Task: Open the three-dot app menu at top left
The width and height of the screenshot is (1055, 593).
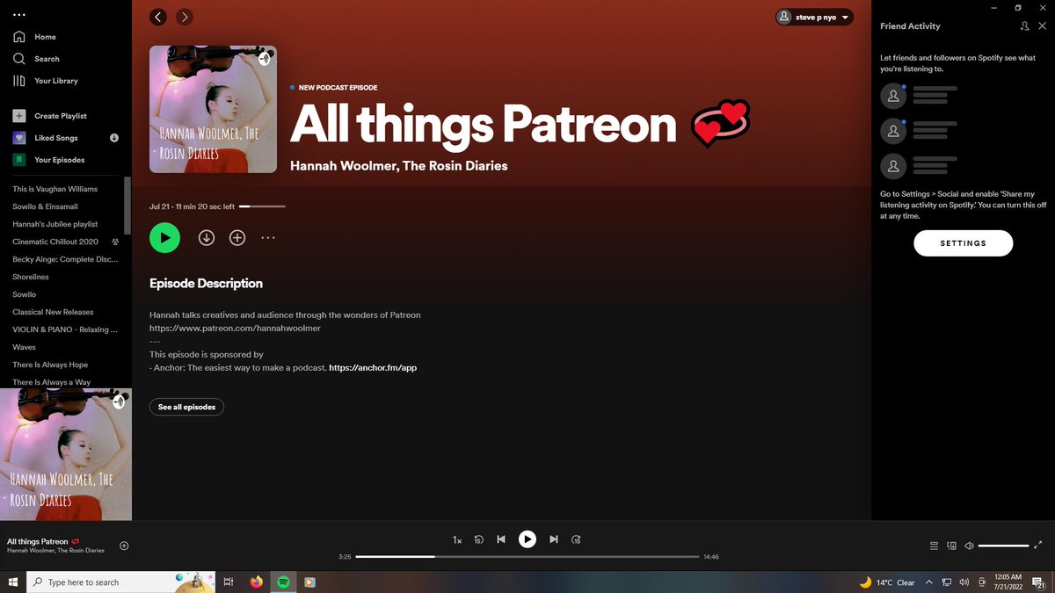Action: [19, 15]
